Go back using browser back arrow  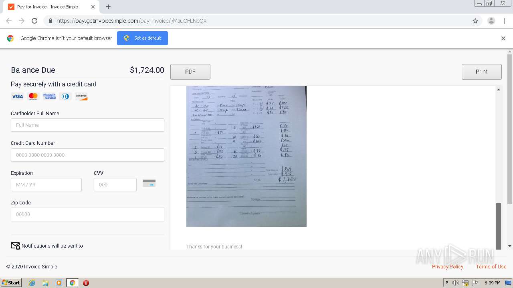tap(9, 21)
